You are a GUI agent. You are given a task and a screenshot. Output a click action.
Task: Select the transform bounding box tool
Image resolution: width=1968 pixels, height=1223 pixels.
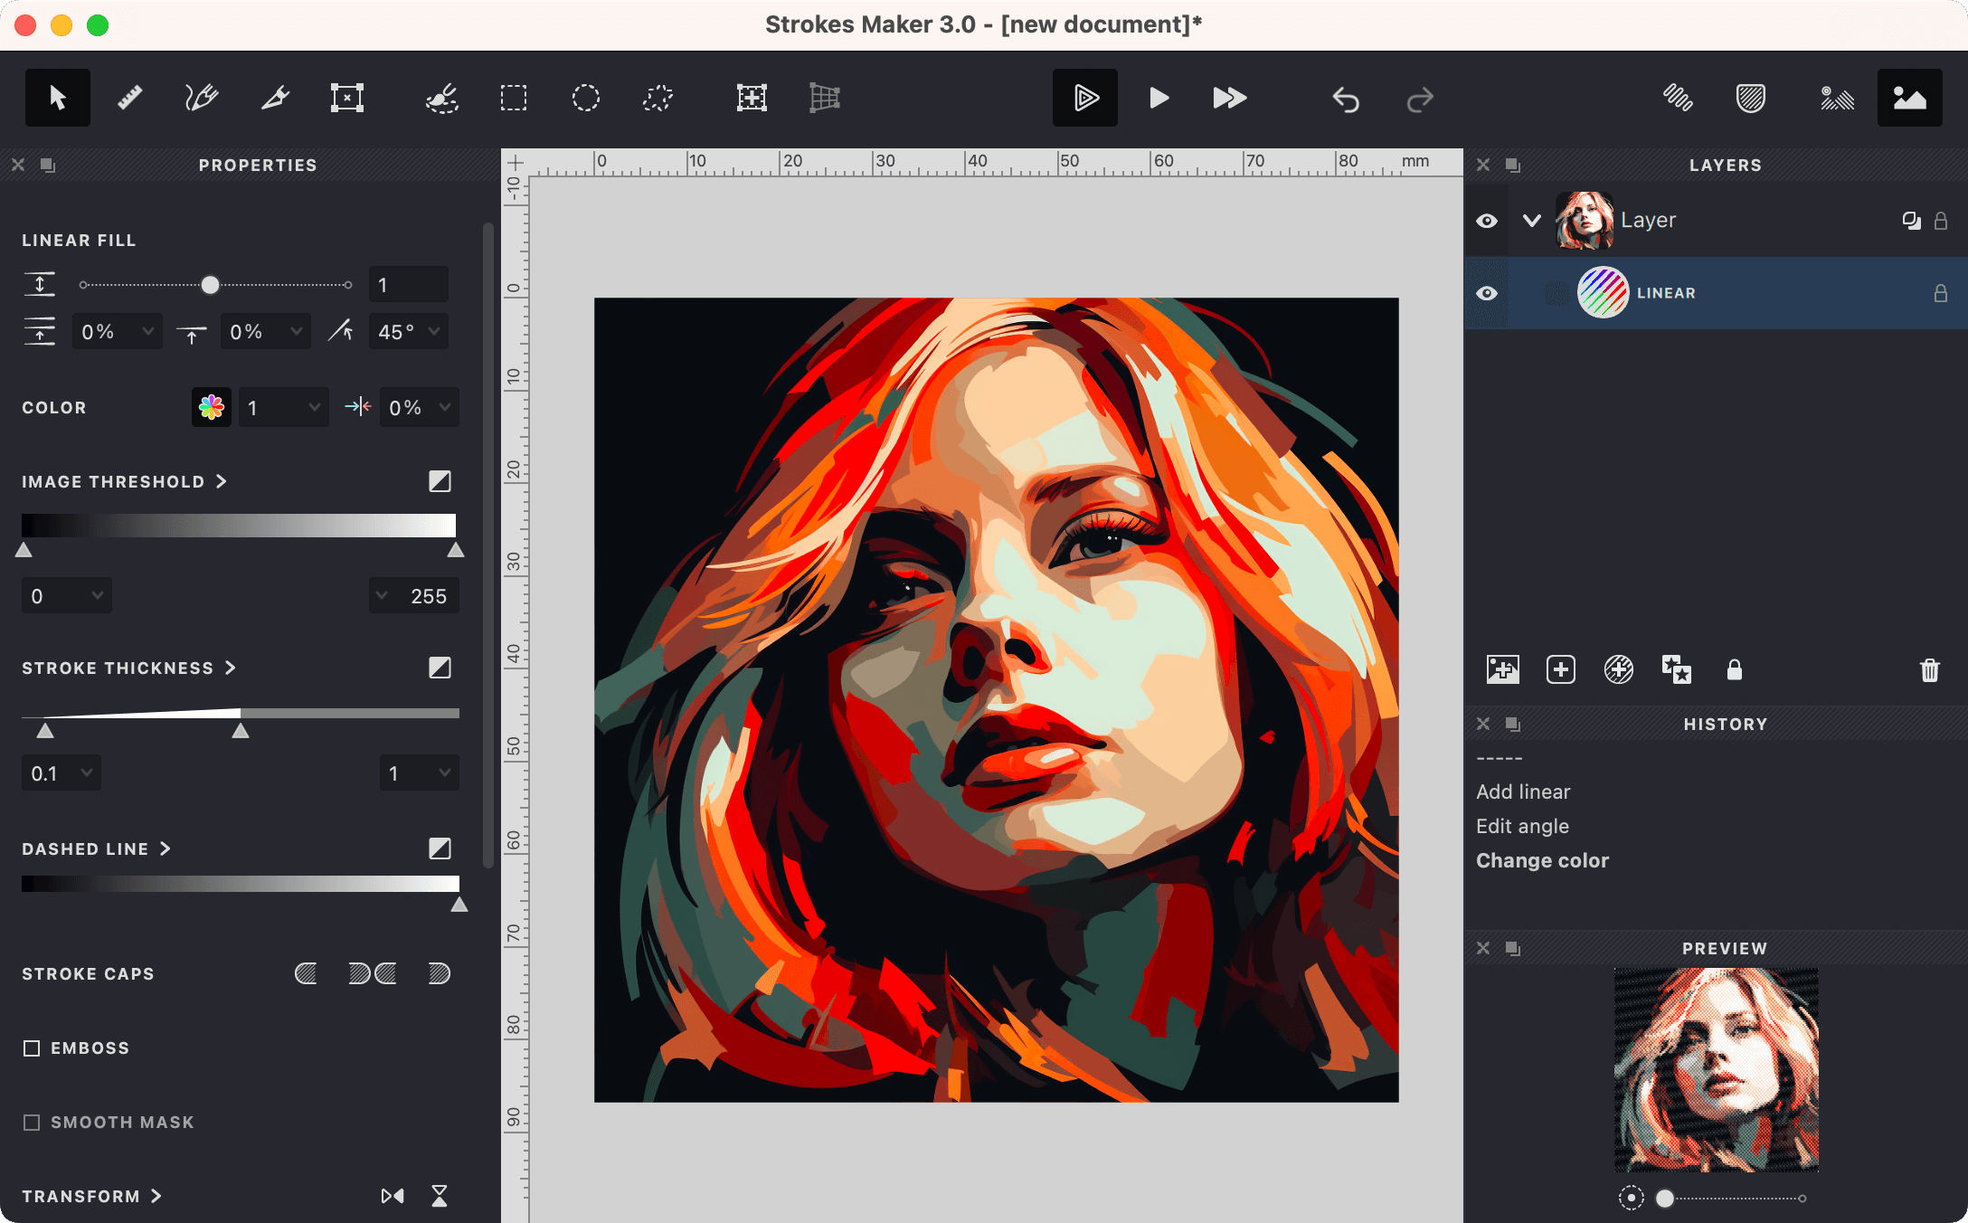click(x=347, y=98)
